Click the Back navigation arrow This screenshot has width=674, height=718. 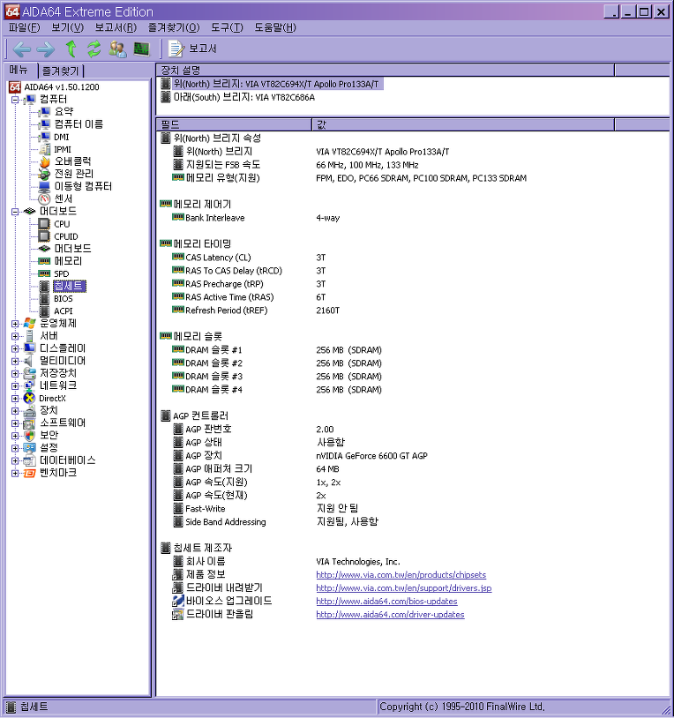pos(22,49)
